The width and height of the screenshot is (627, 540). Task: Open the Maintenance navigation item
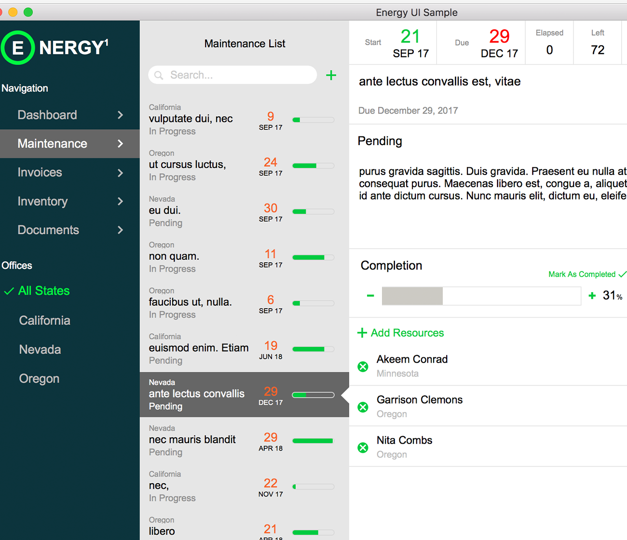tap(52, 144)
